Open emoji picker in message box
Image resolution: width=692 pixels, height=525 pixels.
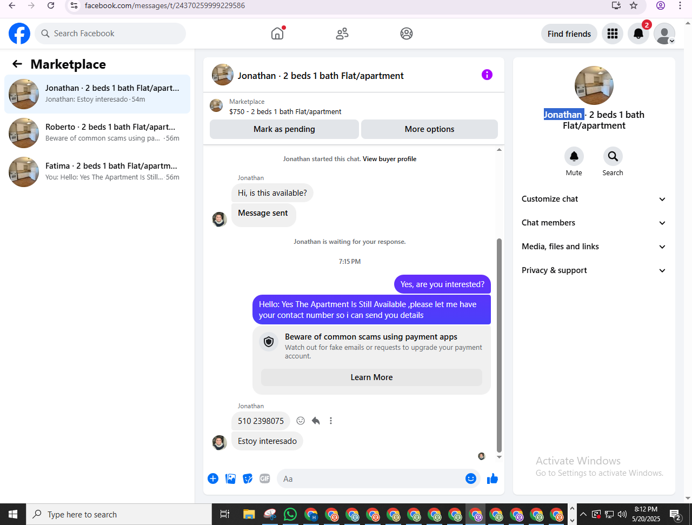(471, 479)
